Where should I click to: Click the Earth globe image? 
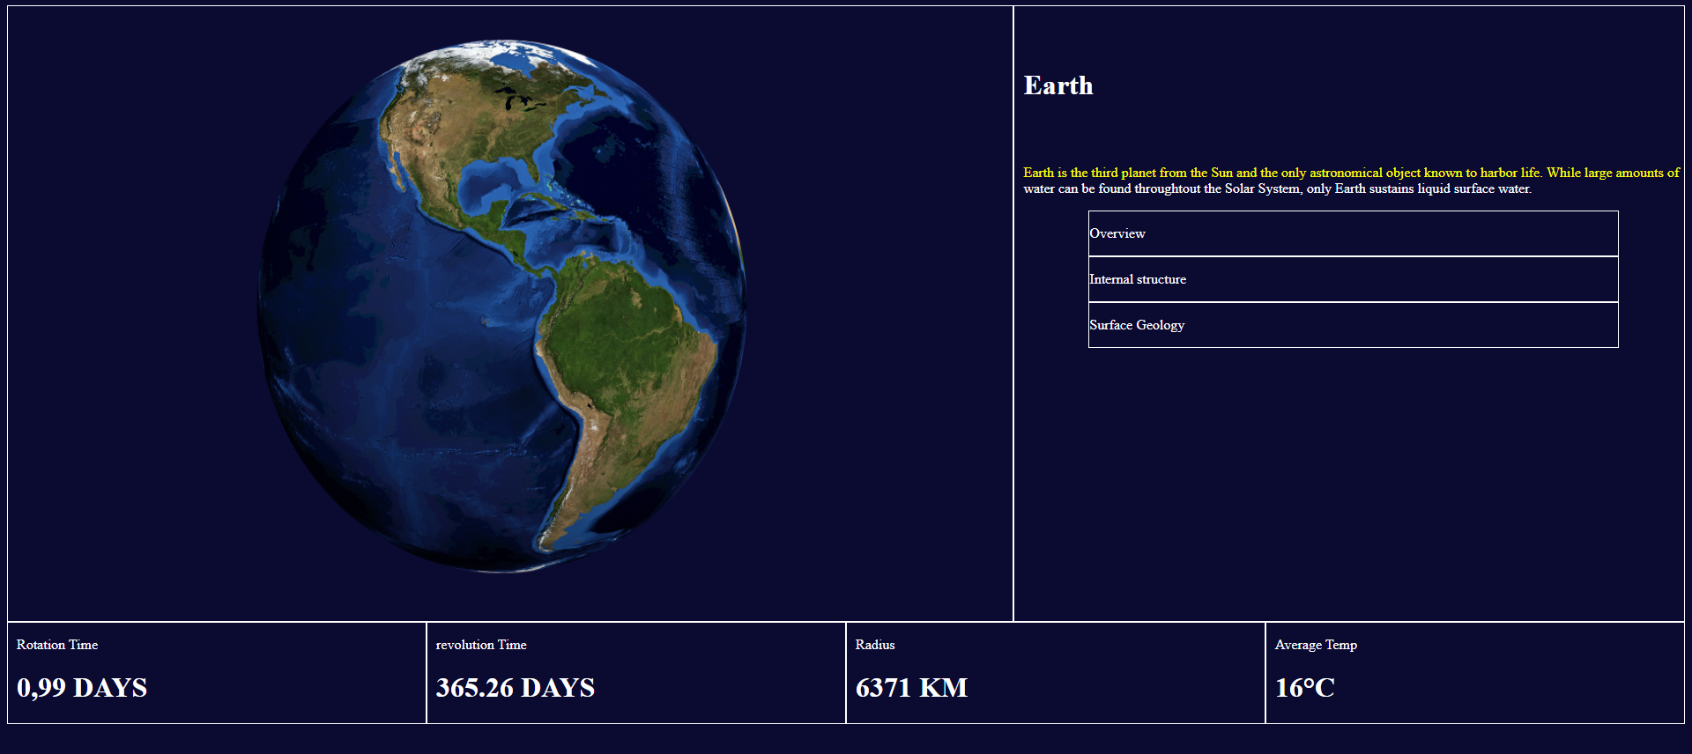(502, 307)
